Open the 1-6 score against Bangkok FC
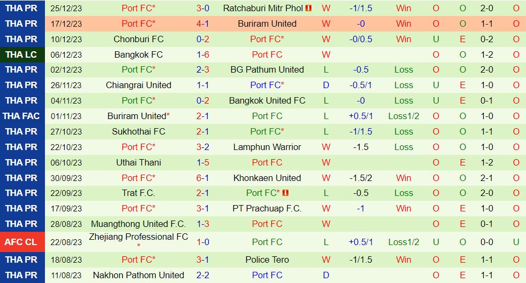 pyautogui.click(x=203, y=54)
